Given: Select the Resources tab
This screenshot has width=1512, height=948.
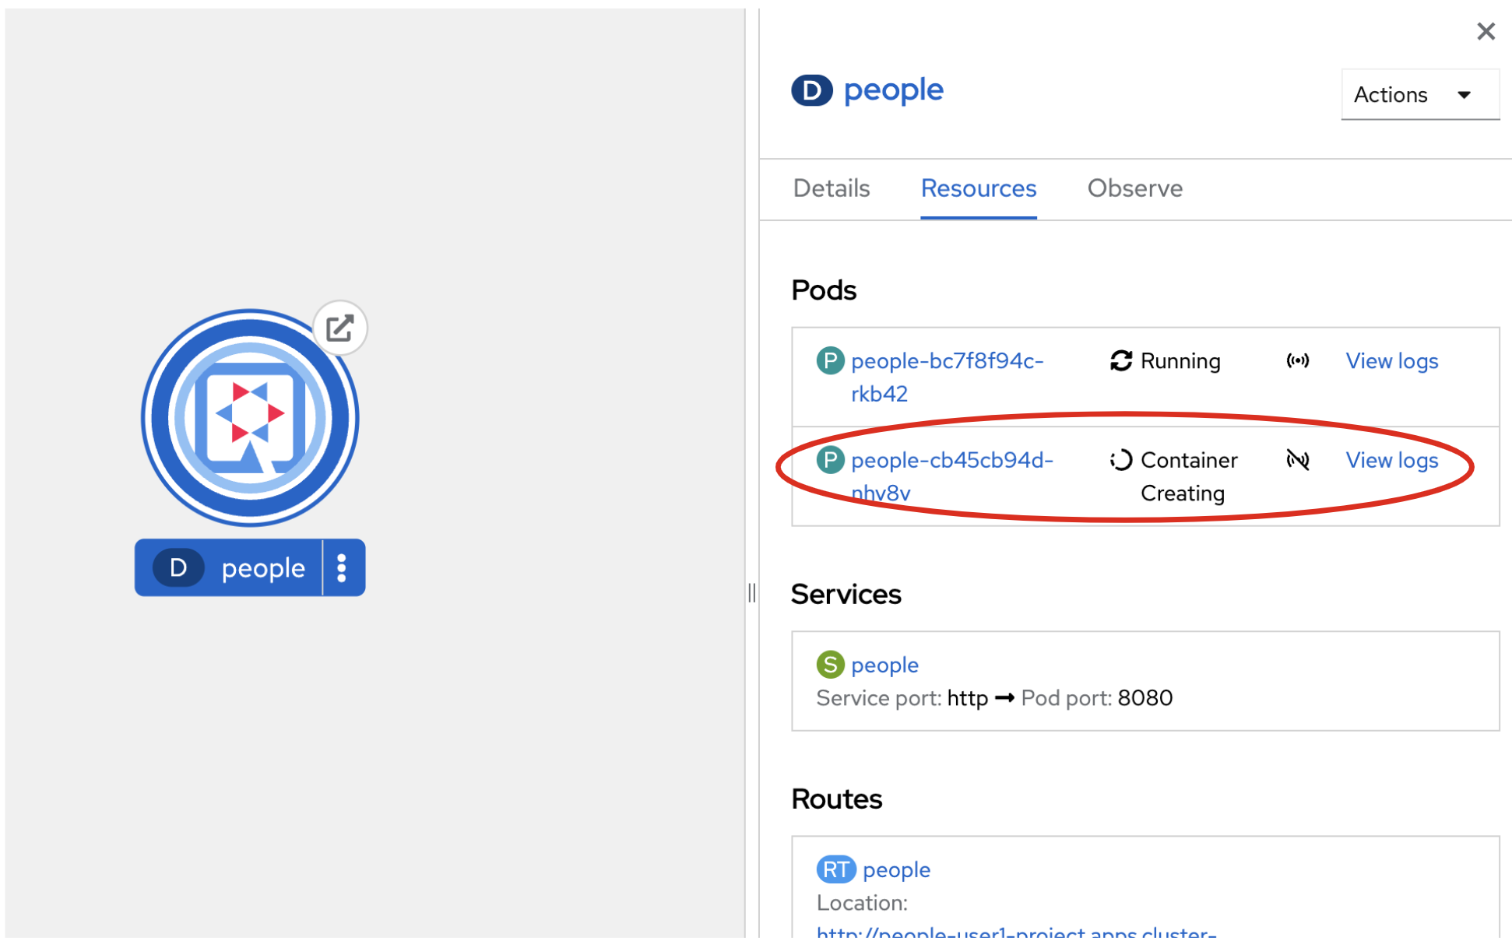Looking at the screenshot, I should [978, 188].
